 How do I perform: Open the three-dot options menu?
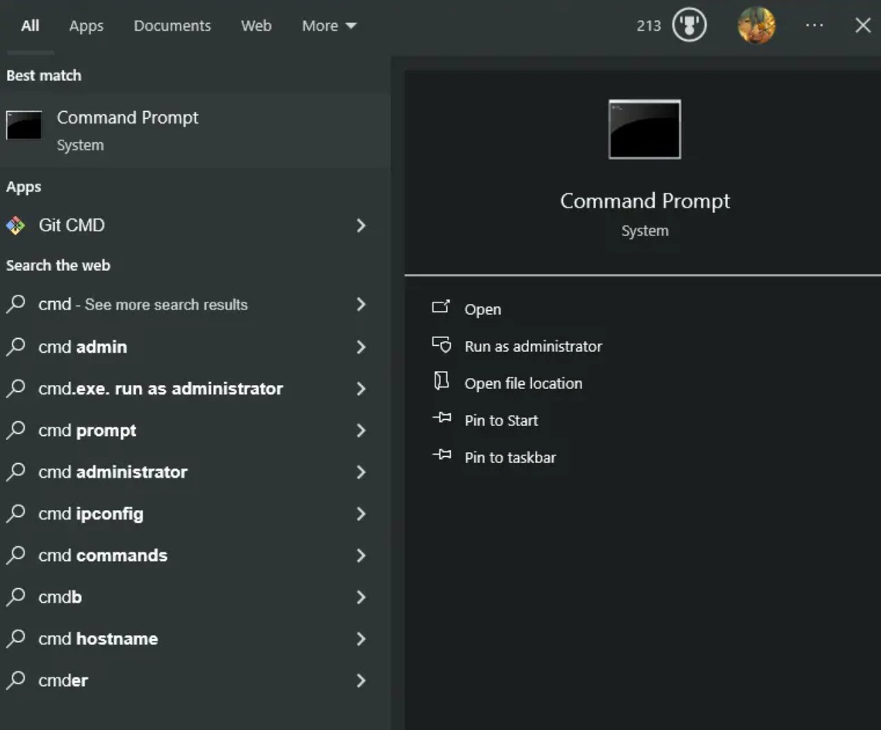coord(814,25)
